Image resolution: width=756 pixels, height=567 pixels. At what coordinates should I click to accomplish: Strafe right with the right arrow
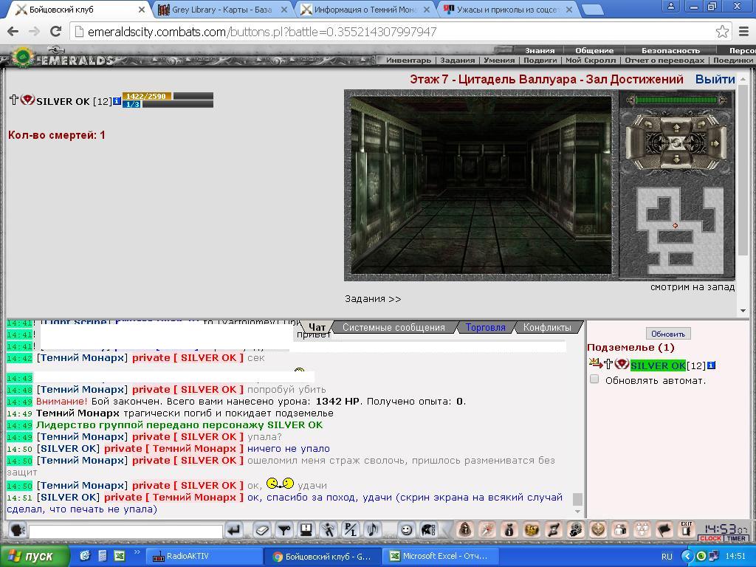(x=715, y=143)
